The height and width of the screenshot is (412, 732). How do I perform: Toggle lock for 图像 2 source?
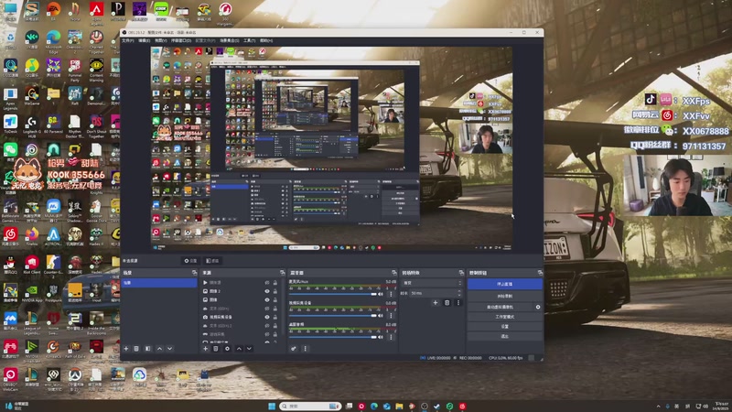[275, 291]
